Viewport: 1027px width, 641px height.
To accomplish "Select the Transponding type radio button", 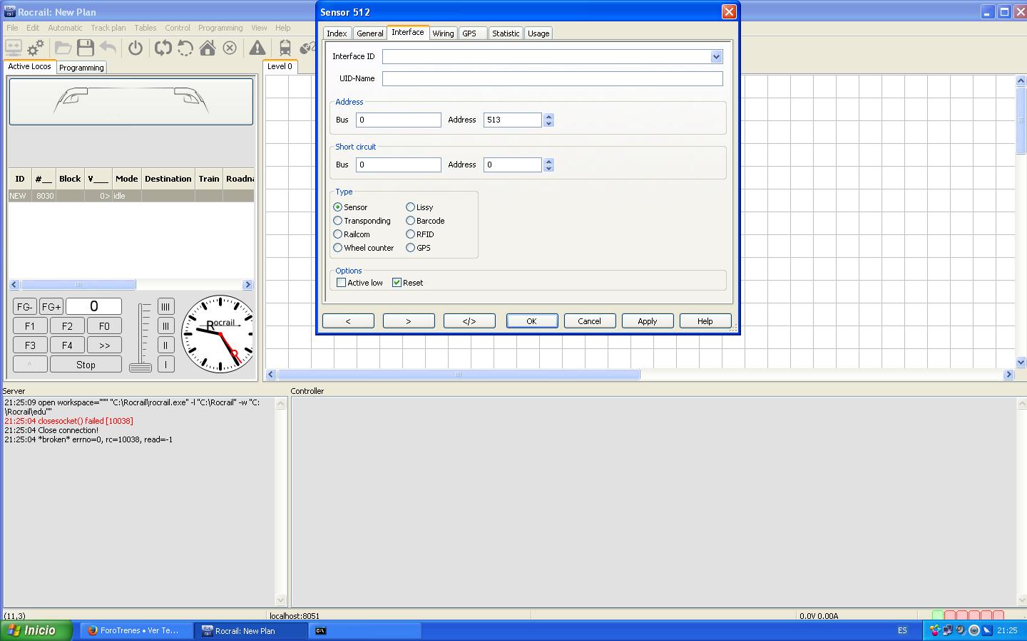I will tap(338, 221).
